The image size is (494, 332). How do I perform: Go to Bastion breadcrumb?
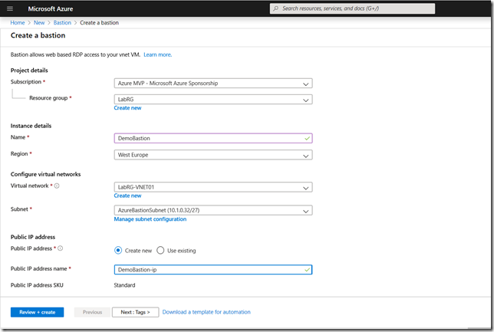tap(62, 23)
